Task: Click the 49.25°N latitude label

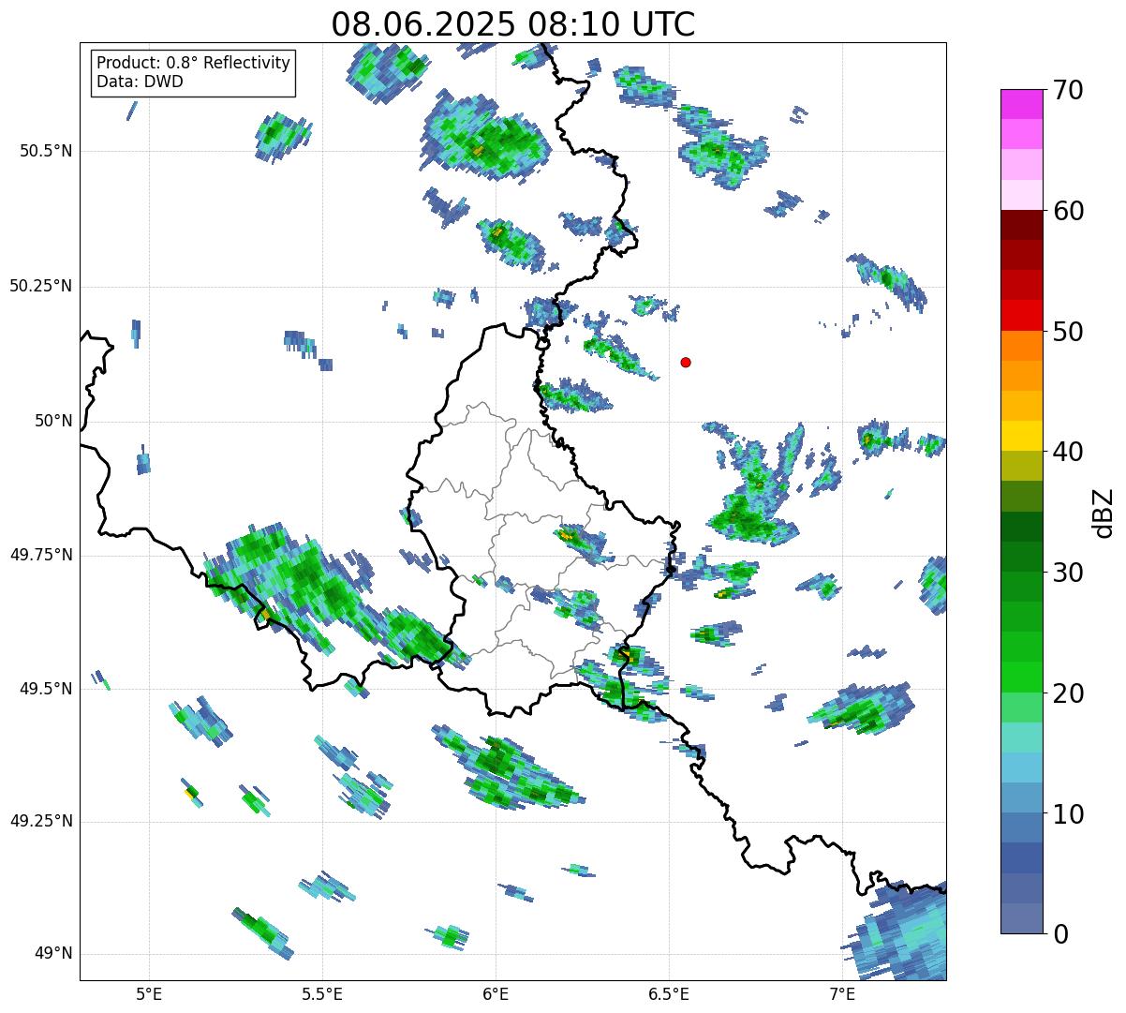Action: click(x=41, y=821)
